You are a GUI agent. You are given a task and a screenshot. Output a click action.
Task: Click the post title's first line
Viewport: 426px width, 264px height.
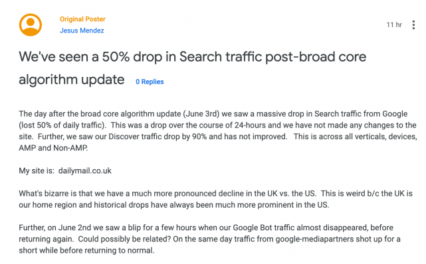pos(192,57)
